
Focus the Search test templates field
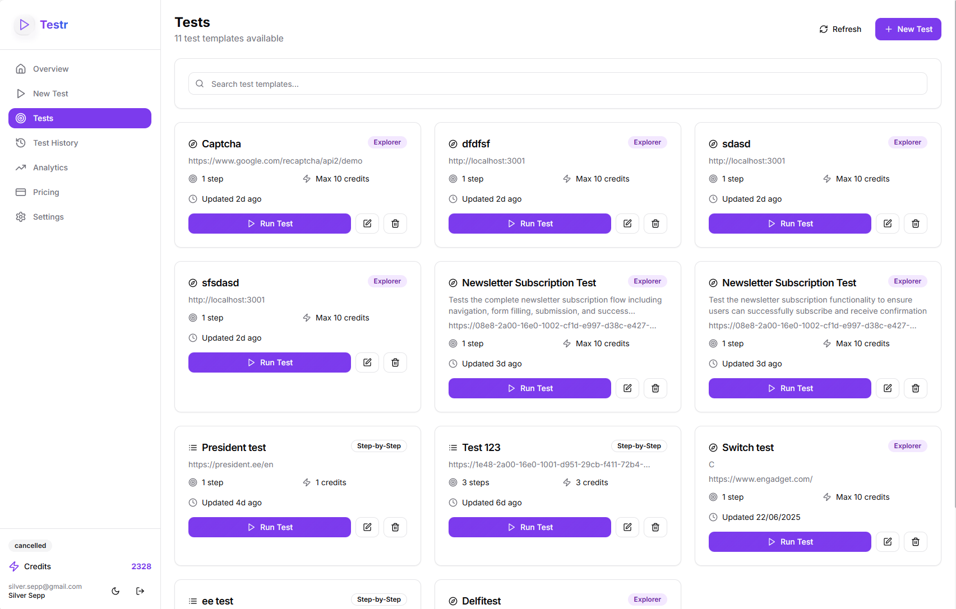(x=558, y=83)
